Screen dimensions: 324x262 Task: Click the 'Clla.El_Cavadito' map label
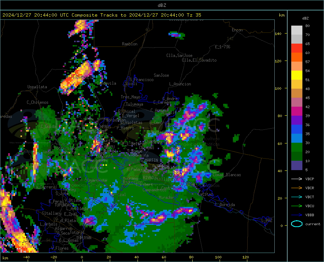pos(199,60)
